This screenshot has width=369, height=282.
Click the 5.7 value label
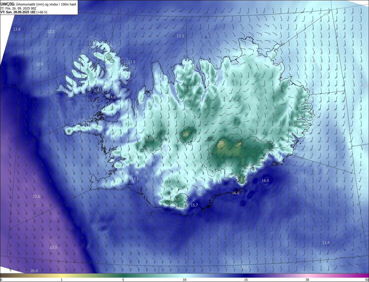tap(282, 89)
